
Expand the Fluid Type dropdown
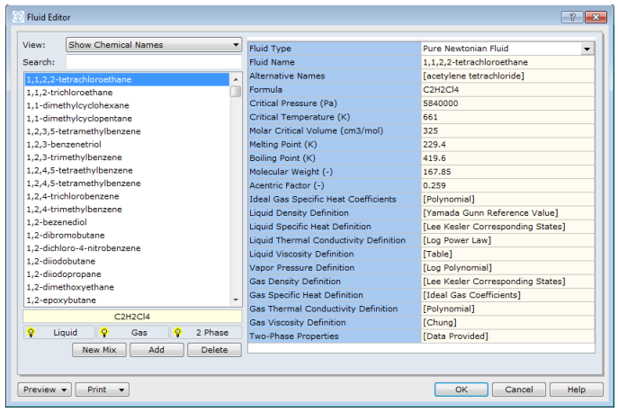tap(587, 49)
